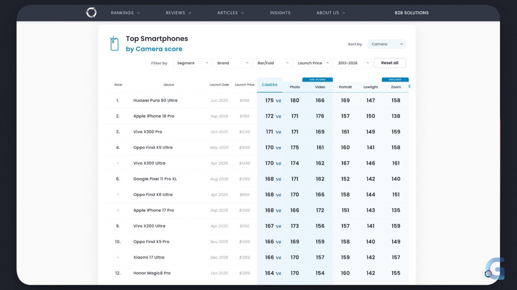Click the V6 badge in Vivo X200 Ultra row

click(278, 226)
